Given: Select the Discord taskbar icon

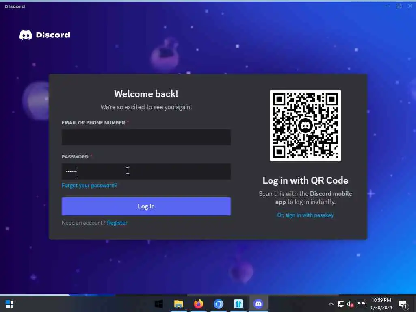Looking at the screenshot, I should 258,304.
